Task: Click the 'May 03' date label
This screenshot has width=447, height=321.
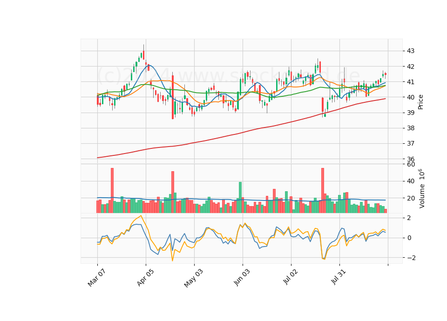Action: click(193, 278)
